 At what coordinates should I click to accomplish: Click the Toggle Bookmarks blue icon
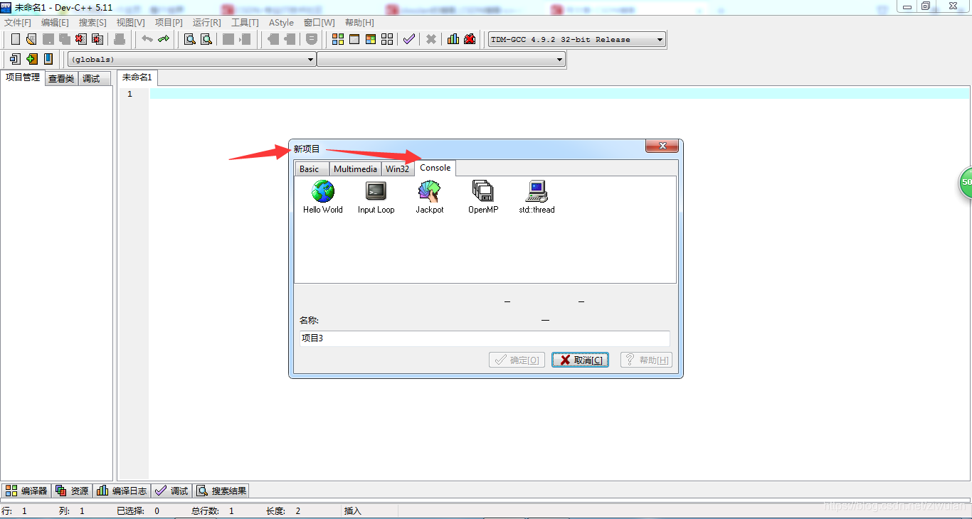click(48, 59)
